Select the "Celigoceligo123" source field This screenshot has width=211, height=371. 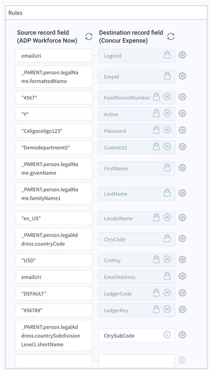tap(54, 131)
